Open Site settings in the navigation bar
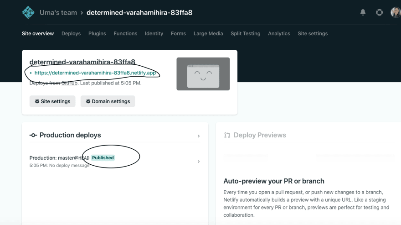This screenshot has height=225, width=401. (x=313, y=34)
